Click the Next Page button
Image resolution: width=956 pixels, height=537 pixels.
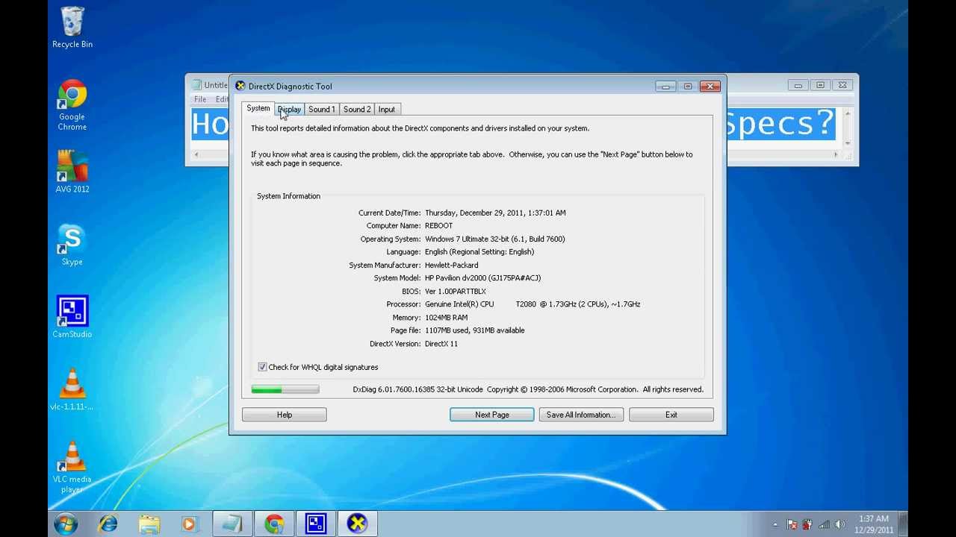click(x=492, y=415)
